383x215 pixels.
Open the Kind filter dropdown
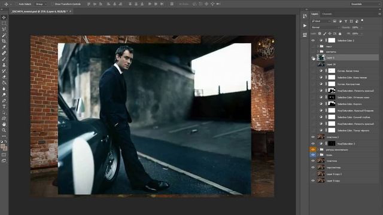pos(321,21)
